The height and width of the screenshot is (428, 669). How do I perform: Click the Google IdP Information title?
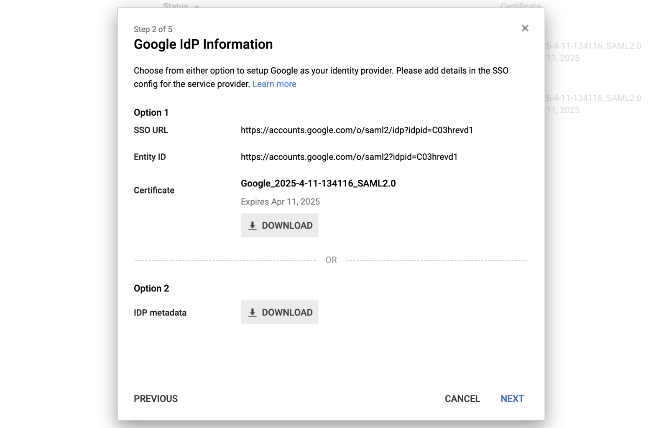coord(203,44)
